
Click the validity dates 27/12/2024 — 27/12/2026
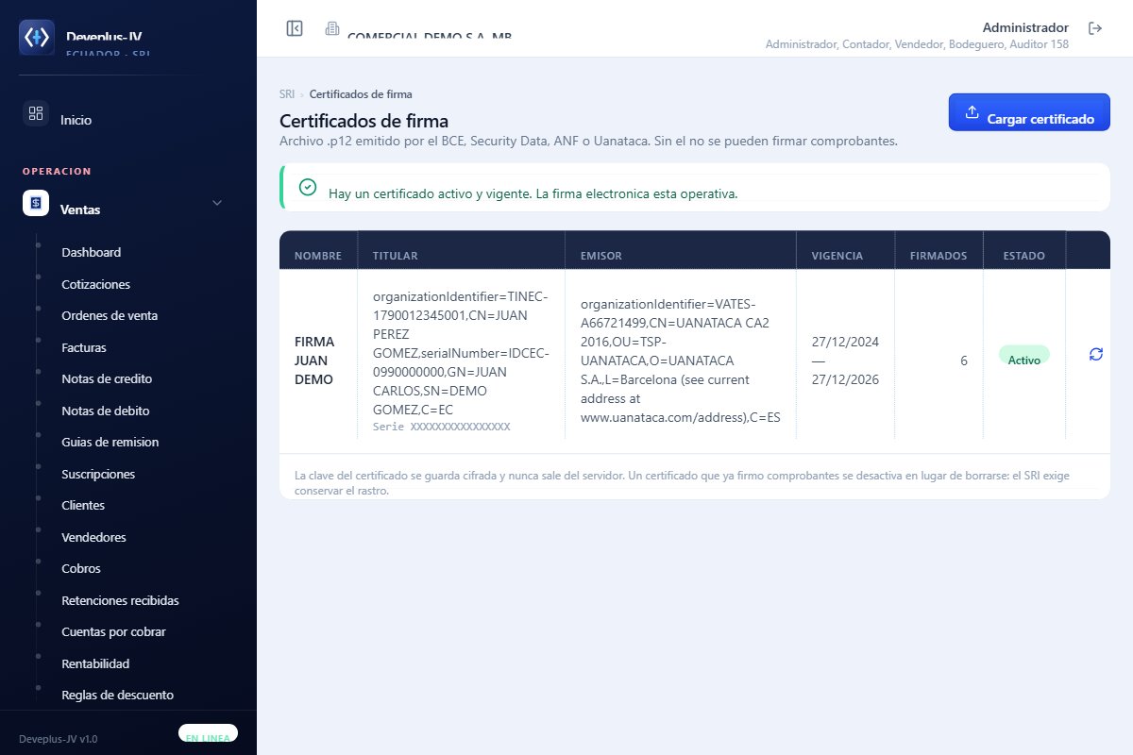pyautogui.click(x=845, y=361)
